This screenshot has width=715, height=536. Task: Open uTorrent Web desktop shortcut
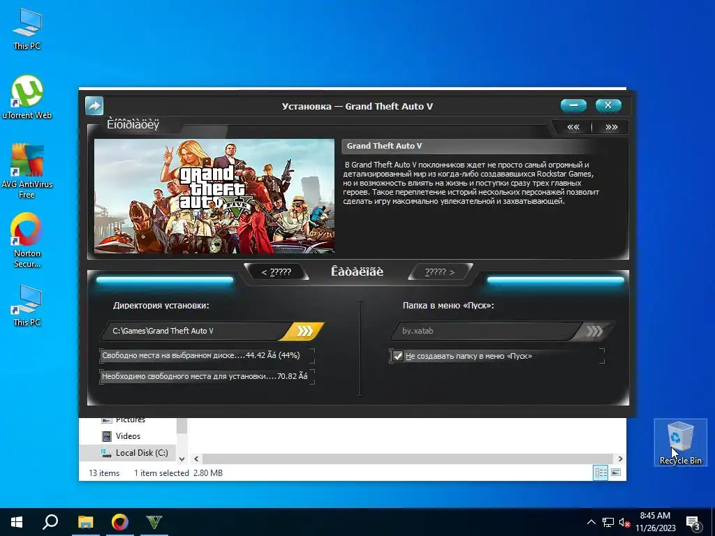point(27,97)
